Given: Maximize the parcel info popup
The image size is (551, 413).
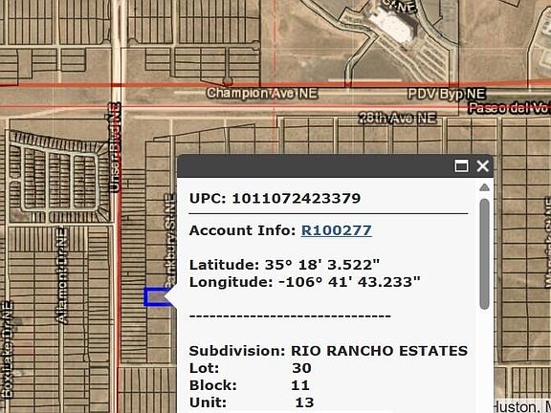Looking at the screenshot, I should point(461,166).
